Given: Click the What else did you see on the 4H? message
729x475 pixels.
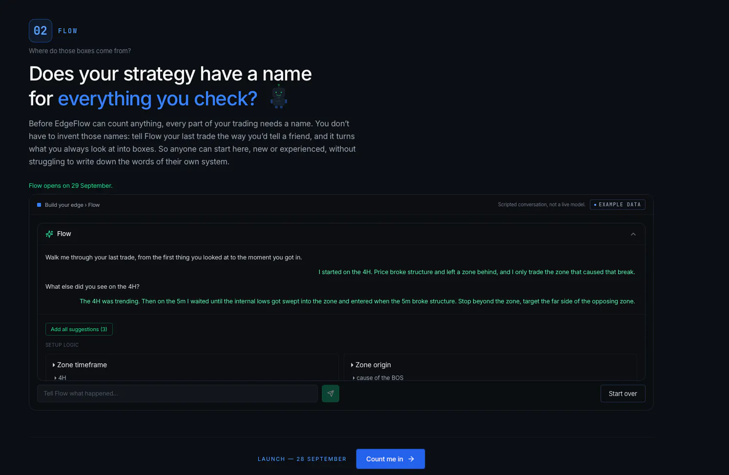Looking at the screenshot, I should point(92,287).
